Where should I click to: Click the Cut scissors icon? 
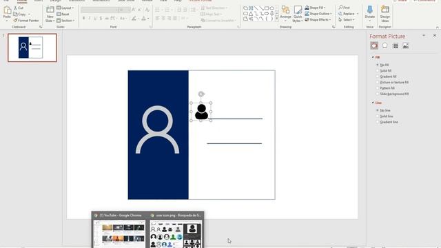(x=15, y=8)
